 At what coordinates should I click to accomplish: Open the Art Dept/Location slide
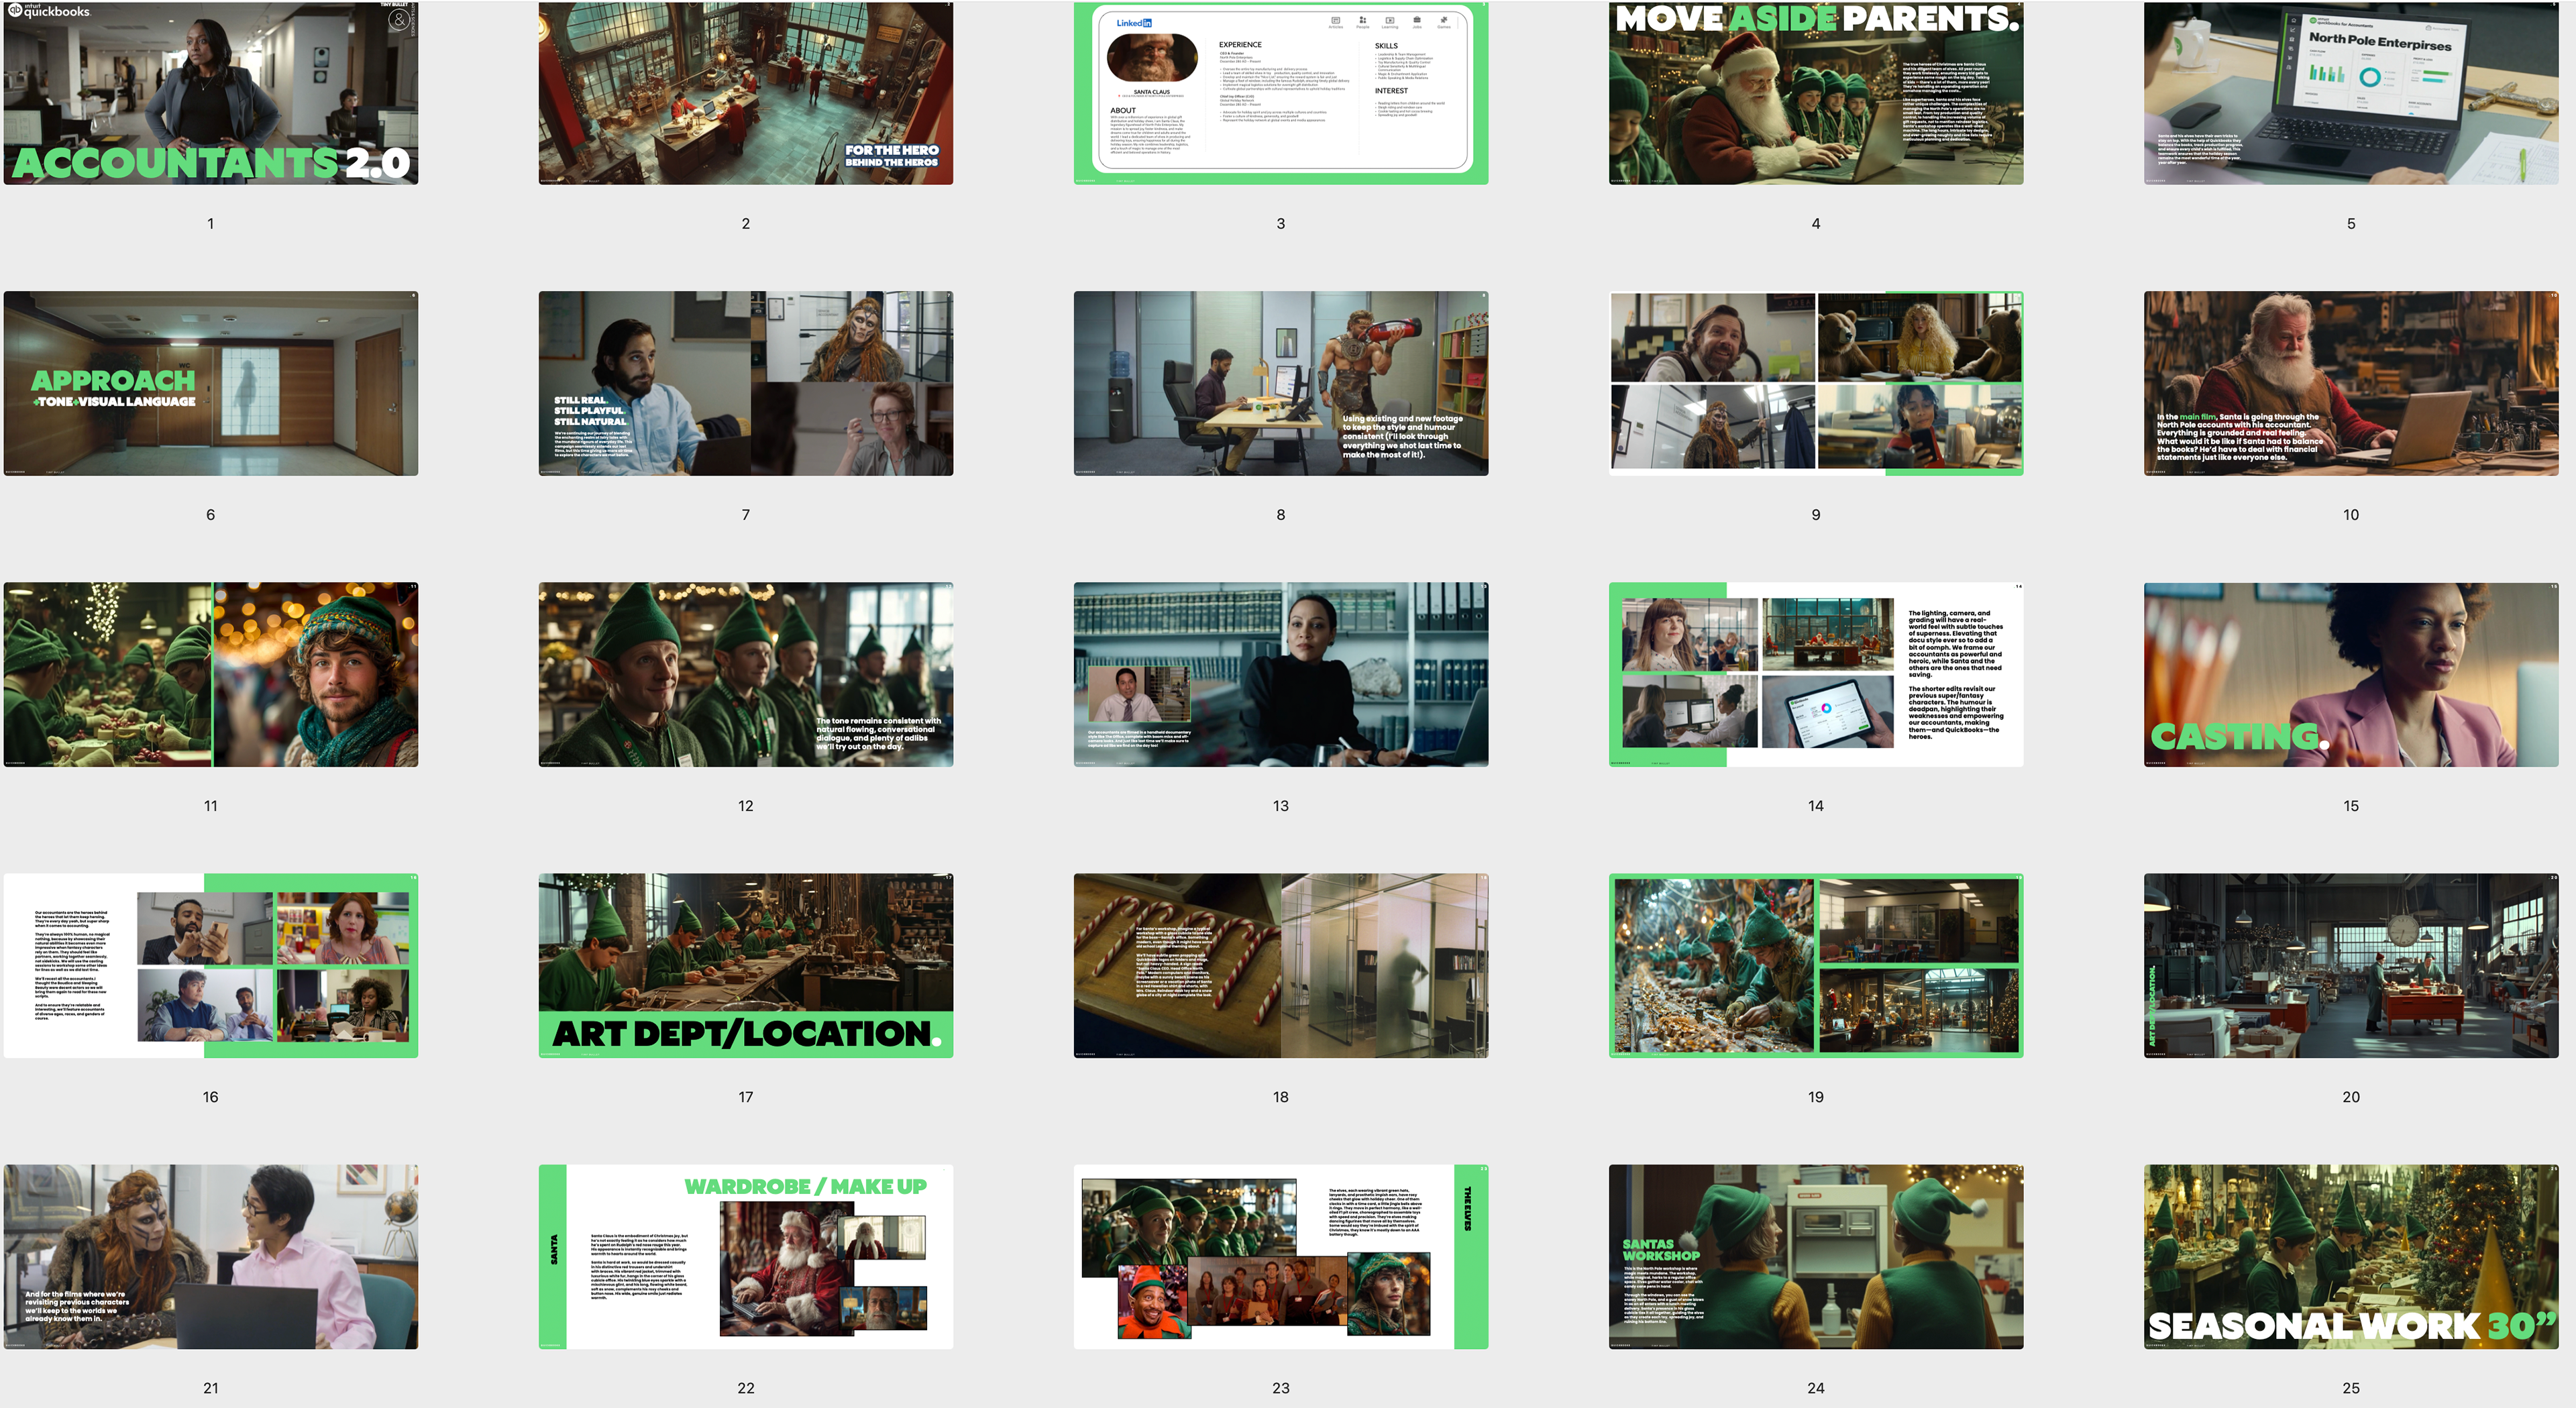[x=745, y=965]
